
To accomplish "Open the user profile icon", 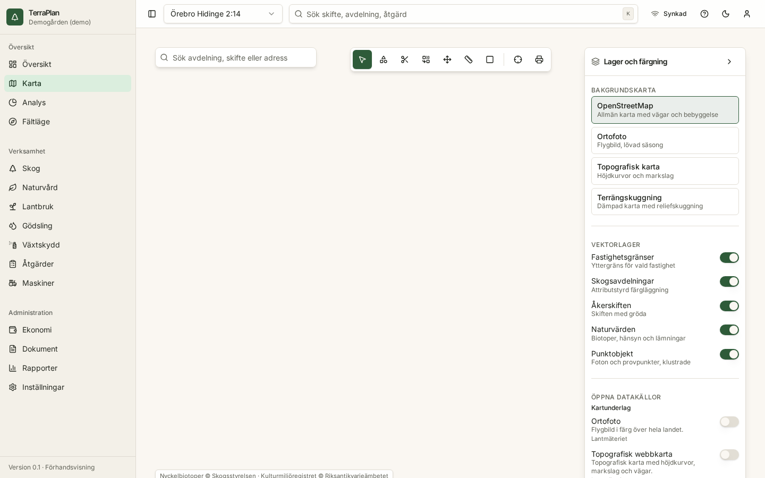I will click(747, 14).
